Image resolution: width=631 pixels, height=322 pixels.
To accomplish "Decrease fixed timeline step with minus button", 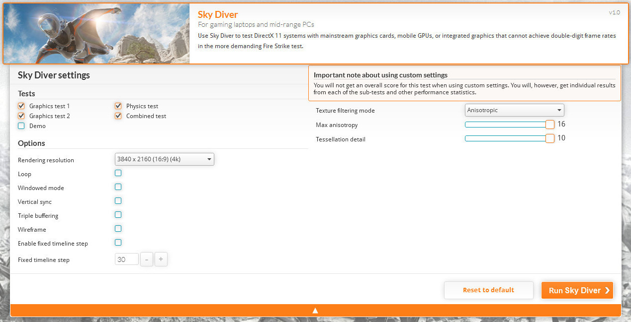I will 147,259.
